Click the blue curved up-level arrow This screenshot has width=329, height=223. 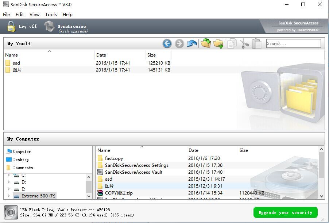point(192,44)
